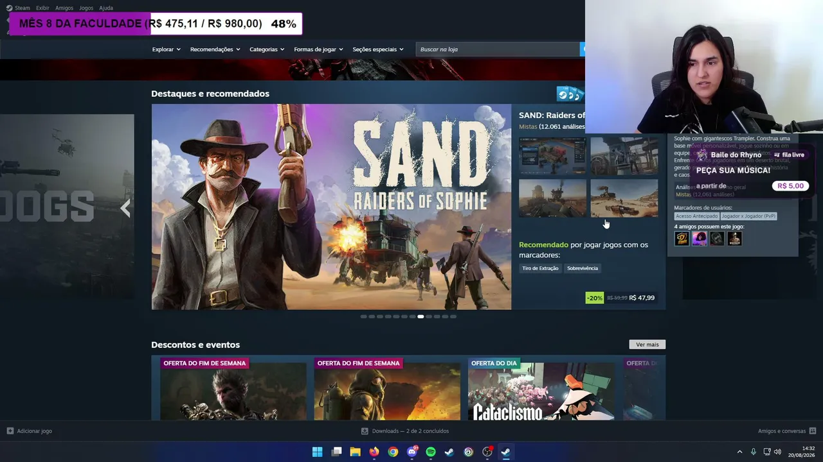Open the Ajuda menu
This screenshot has height=462, width=823.
pyautogui.click(x=106, y=8)
